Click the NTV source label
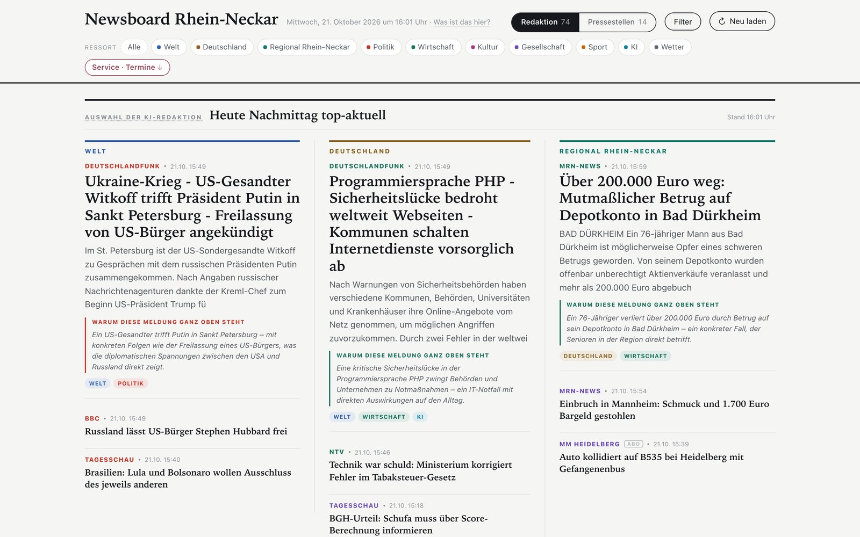The height and width of the screenshot is (537, 860). (x=336, y=452)
